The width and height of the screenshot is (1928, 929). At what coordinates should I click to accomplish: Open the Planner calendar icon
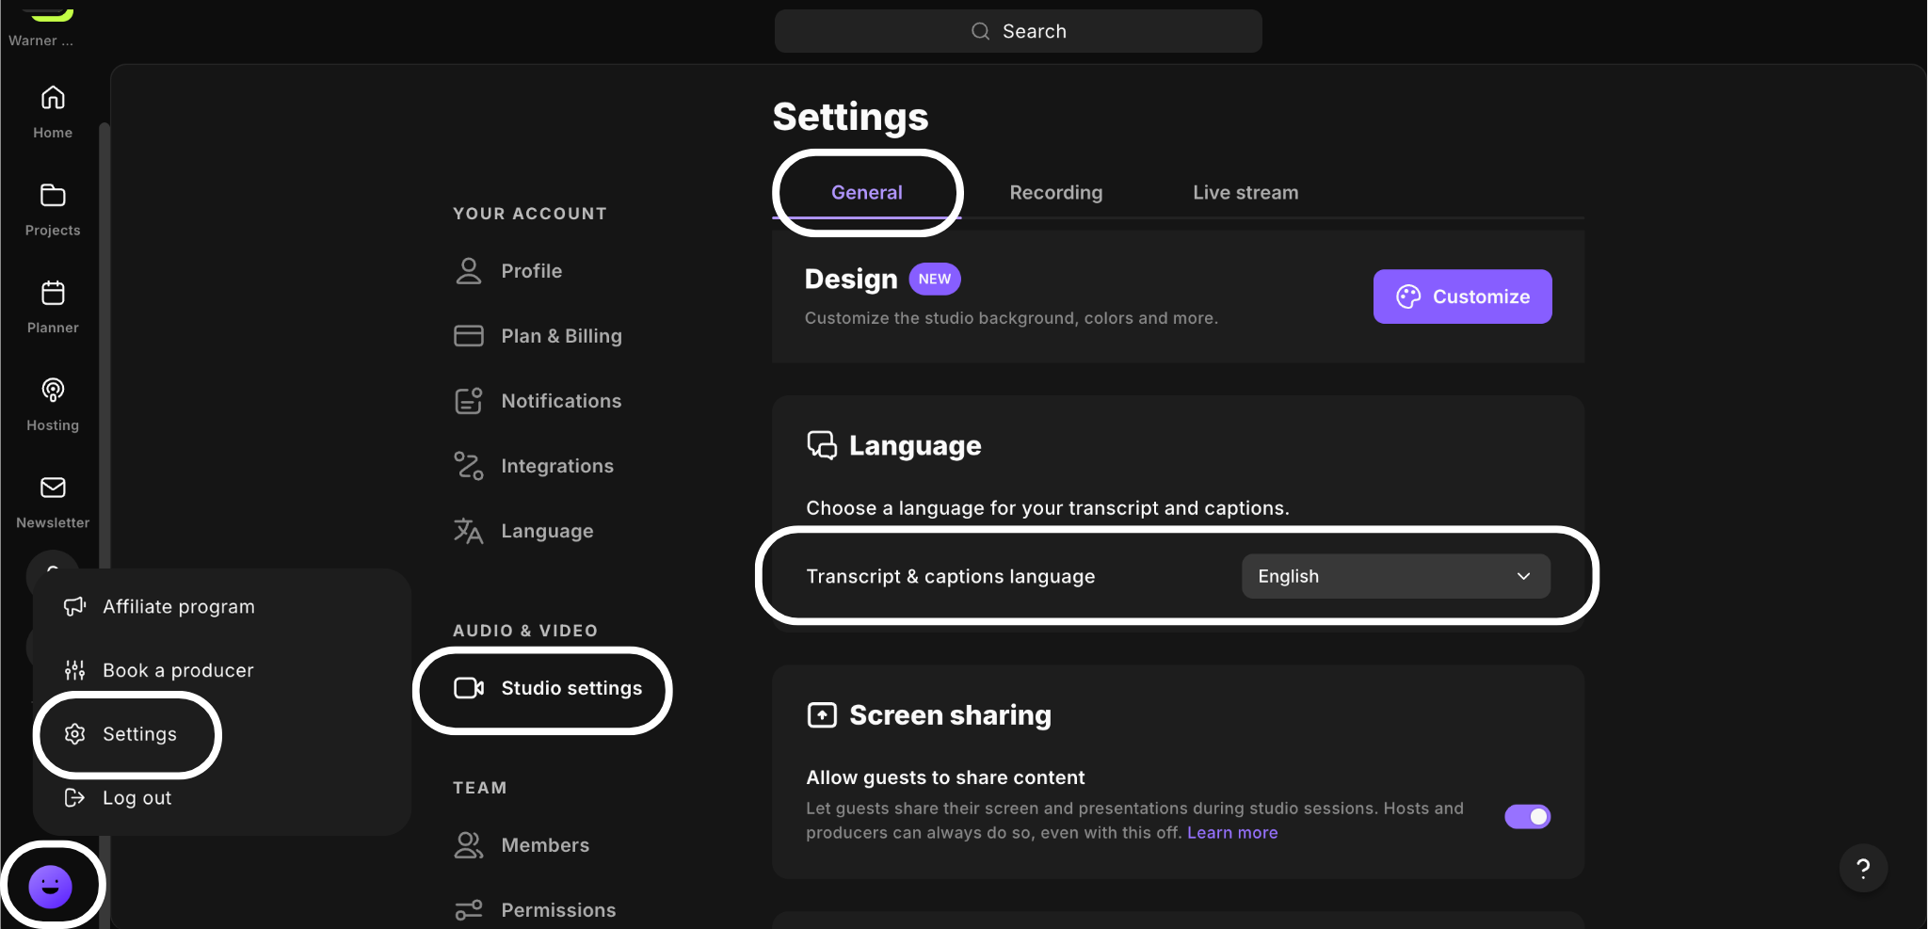click(53, 293)
